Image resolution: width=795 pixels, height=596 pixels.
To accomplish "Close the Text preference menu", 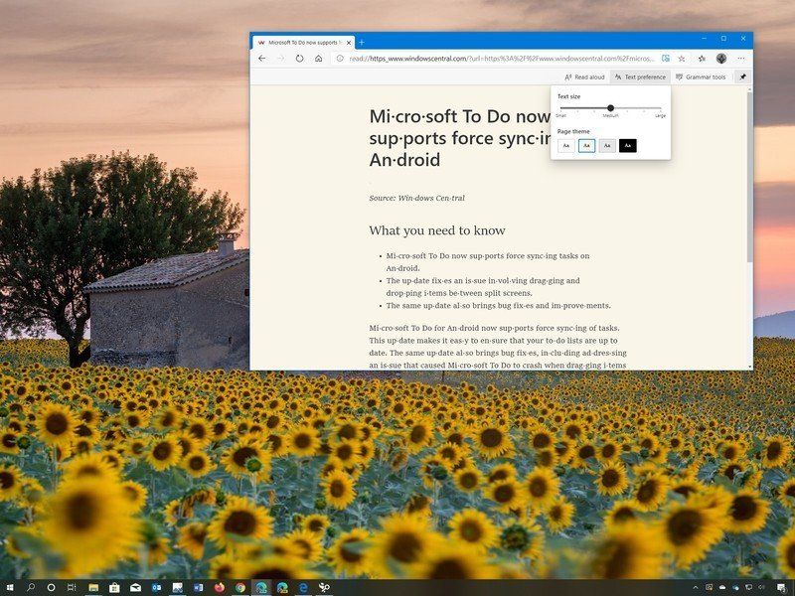I will [640, 77].
